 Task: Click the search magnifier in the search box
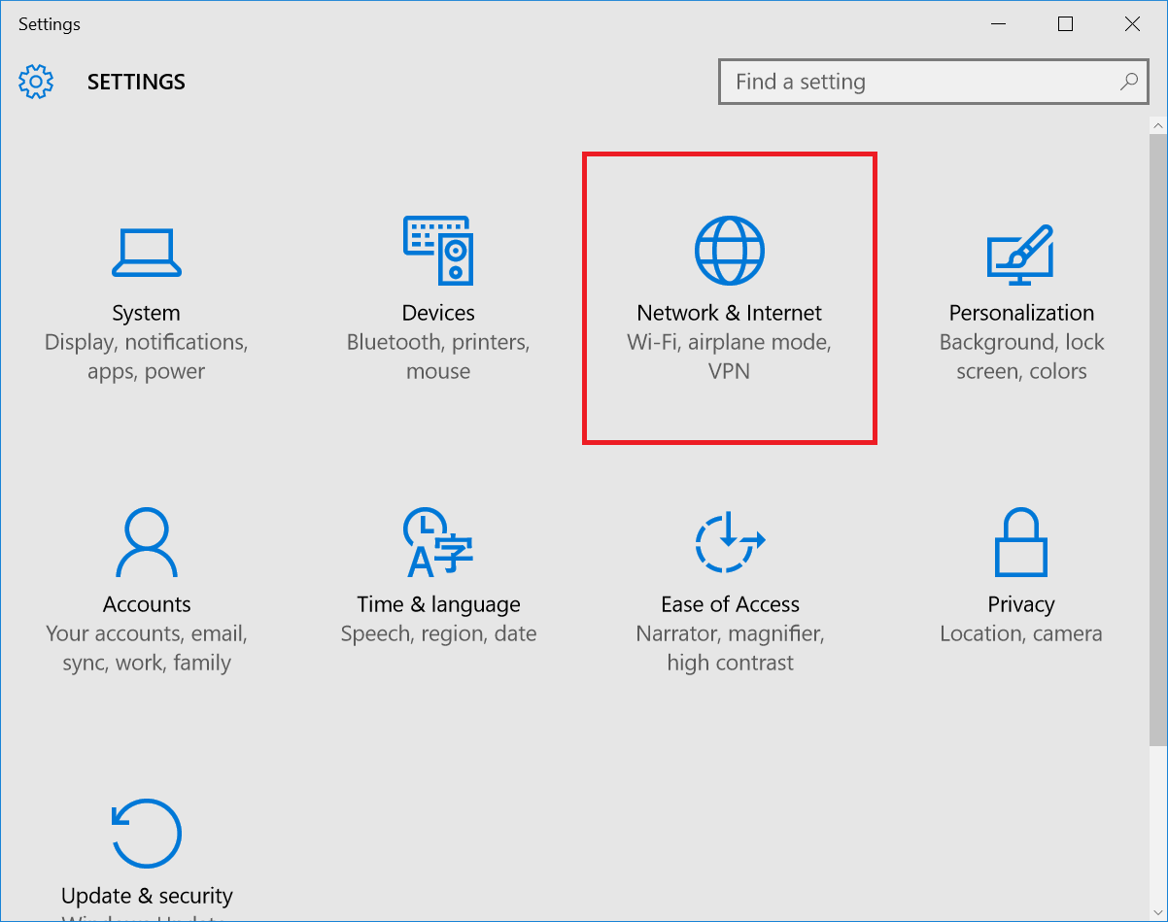[x=1128, y=82]
